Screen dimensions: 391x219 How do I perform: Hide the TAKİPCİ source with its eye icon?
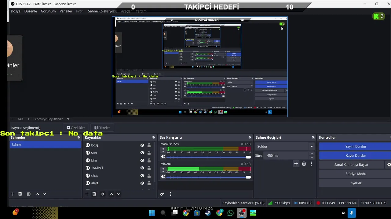tap(142, 168)
